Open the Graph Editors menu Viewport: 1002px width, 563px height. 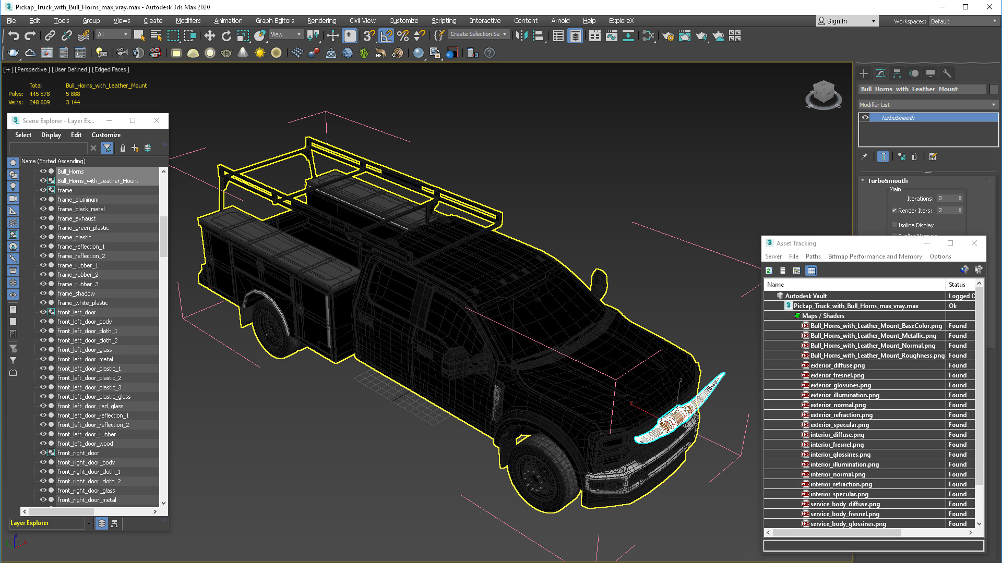tap(275, 21)
